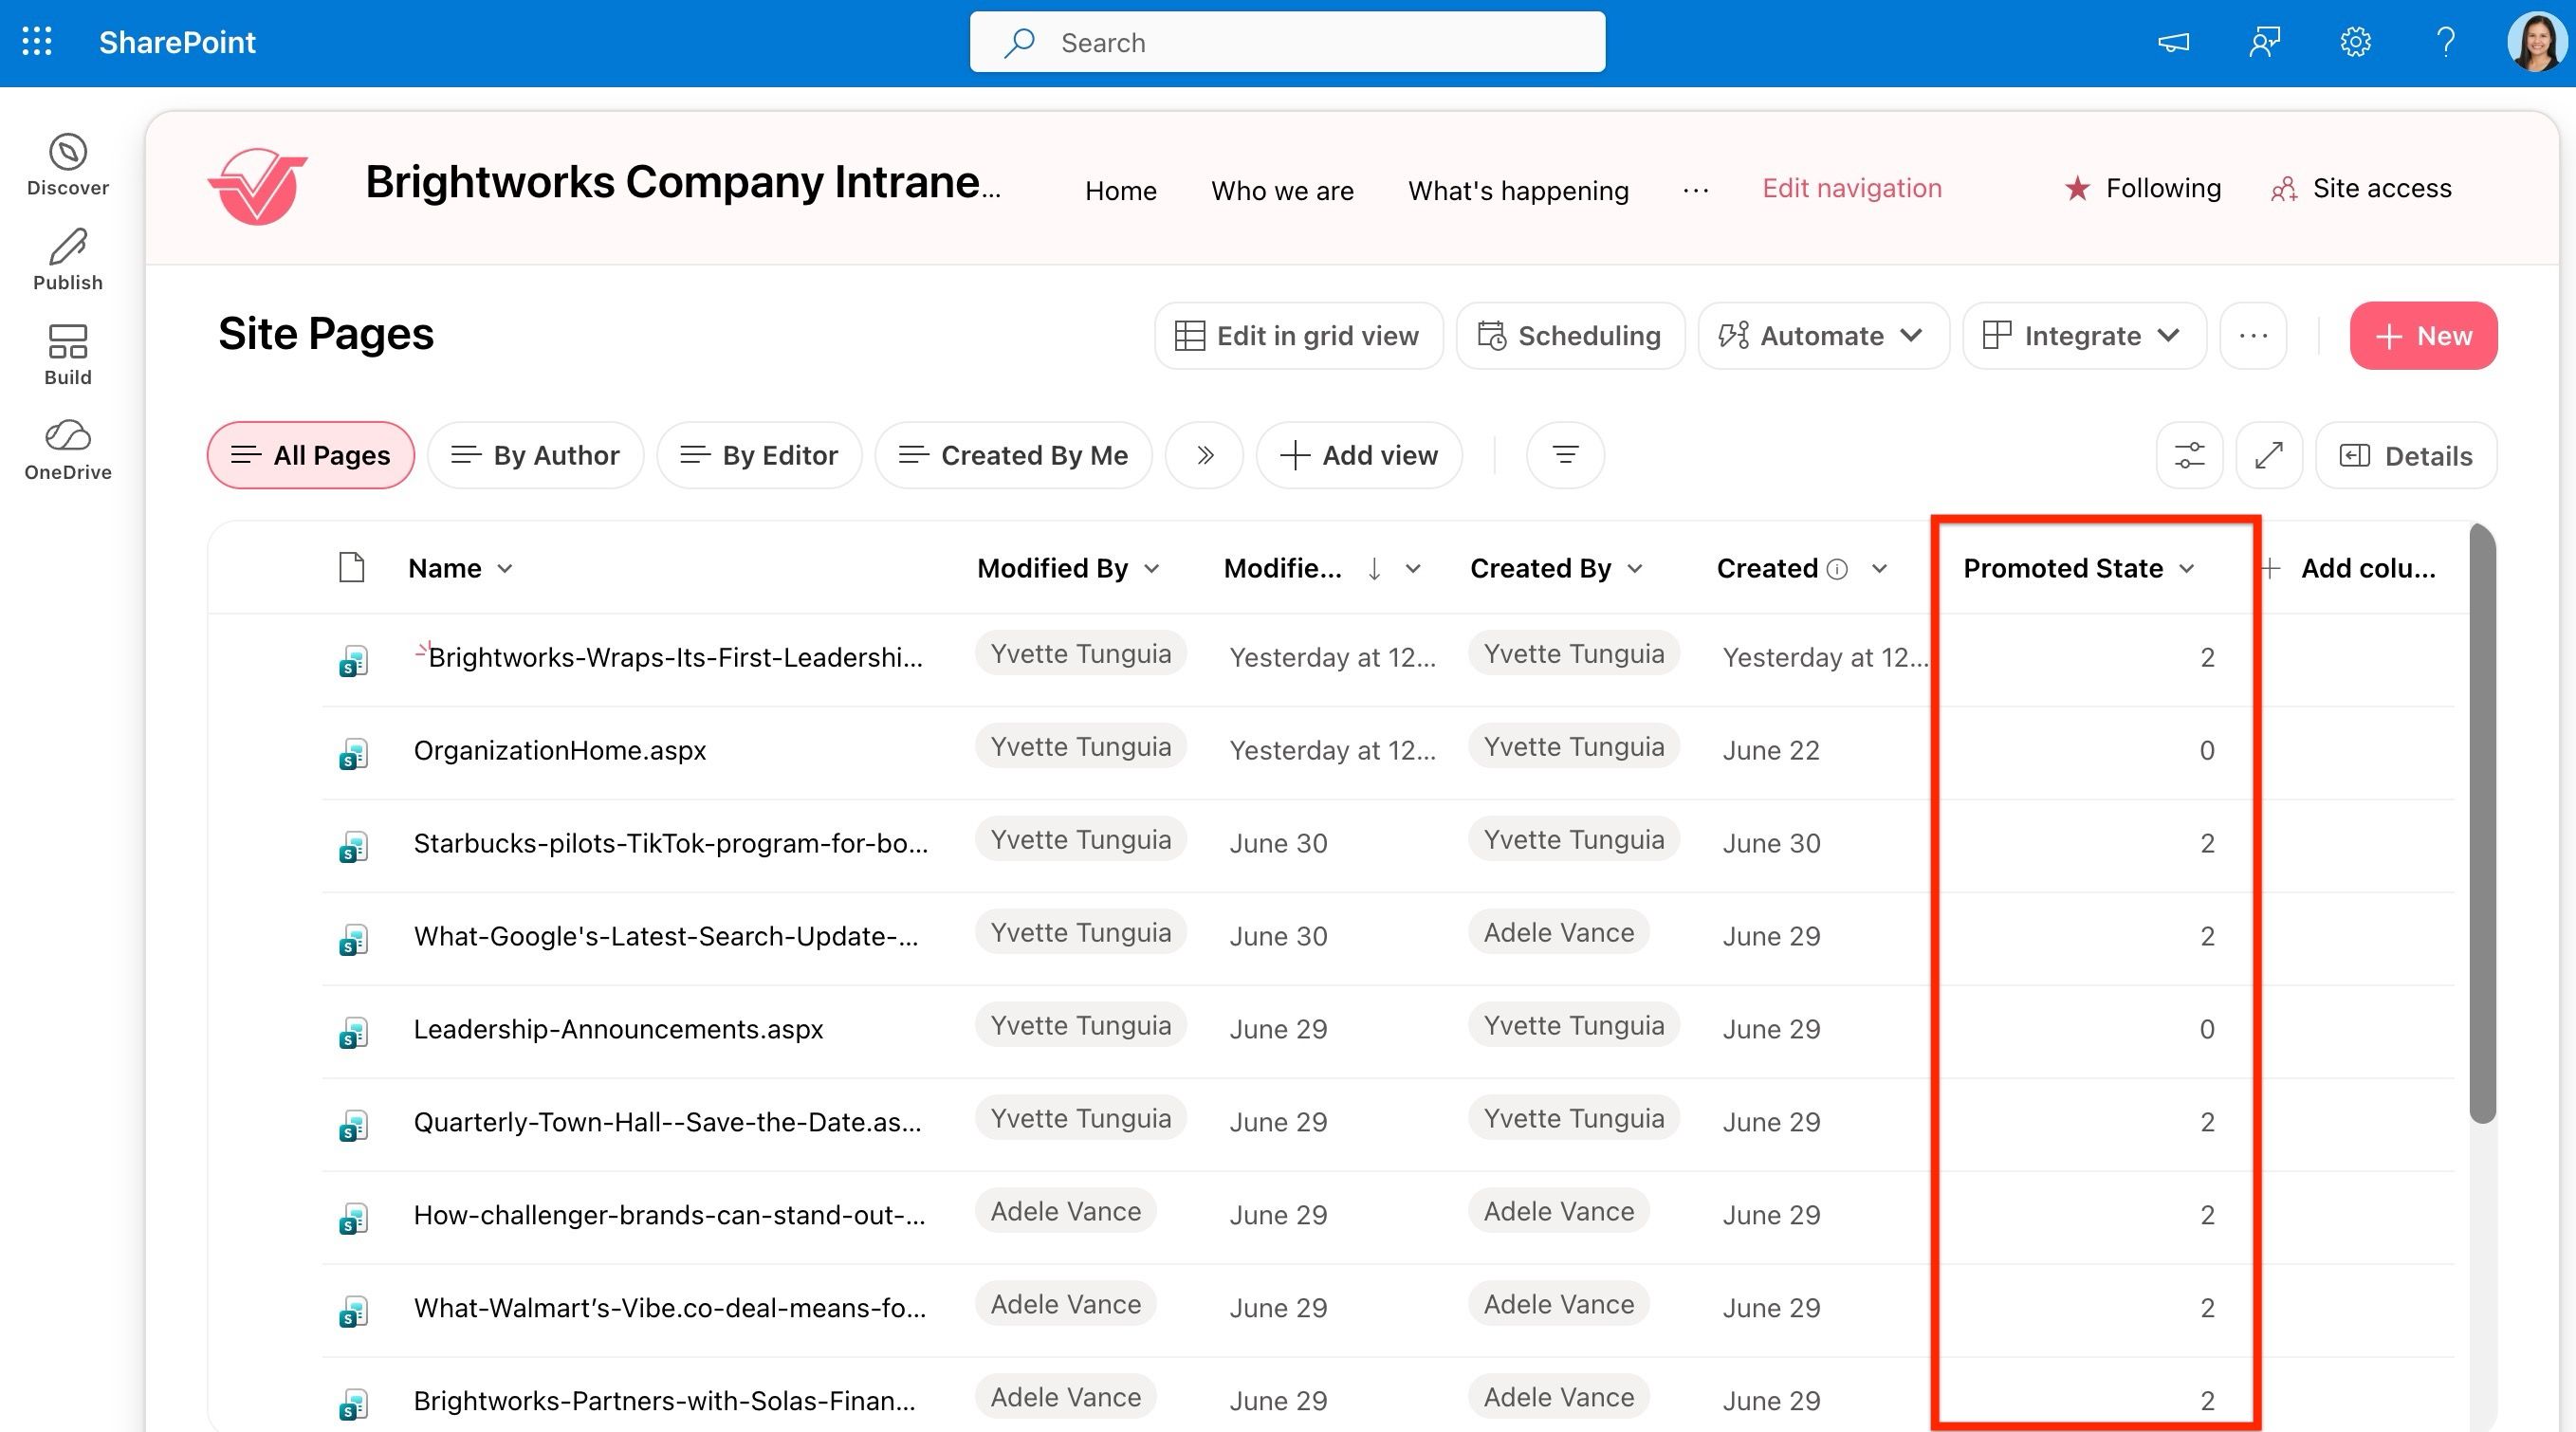Expand content with the full-screen arrows icon
Viewport: 2576px width, 1432px height.
(2269, 455)
